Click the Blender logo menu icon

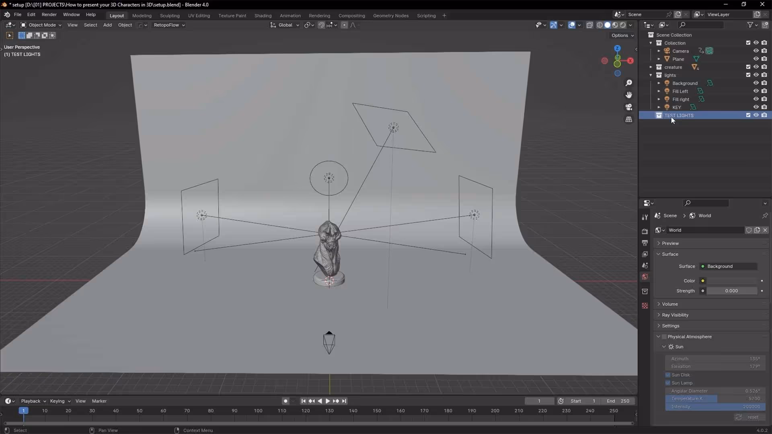pyautogui.click(x=7, y=14)
